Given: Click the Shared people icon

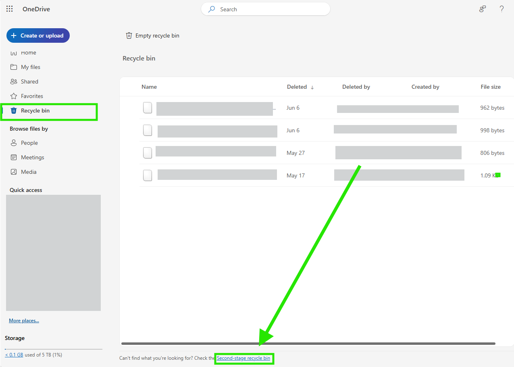Looking at the screenshot, I should (x=14, y=81).
